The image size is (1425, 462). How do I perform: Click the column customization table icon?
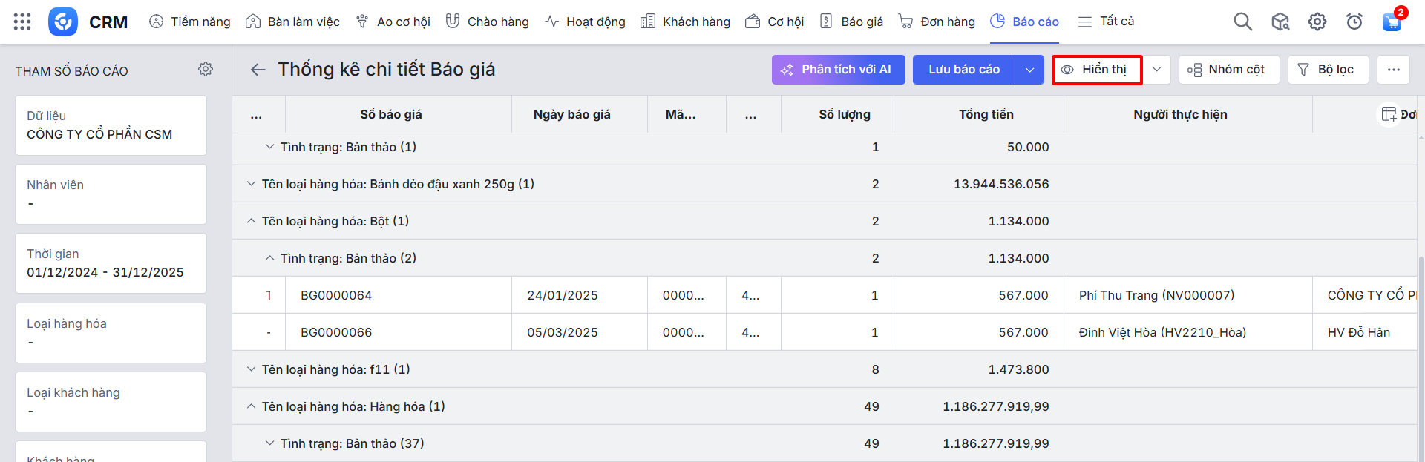(1389, 114)
